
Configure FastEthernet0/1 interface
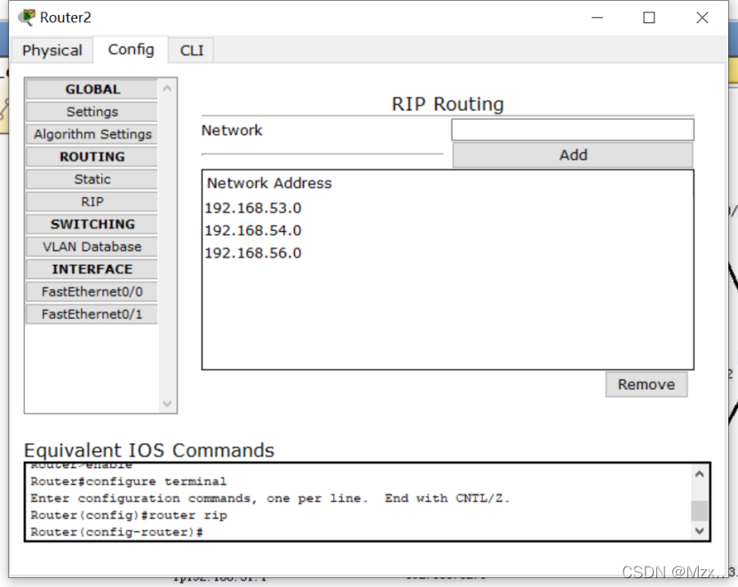coord(92,314)
